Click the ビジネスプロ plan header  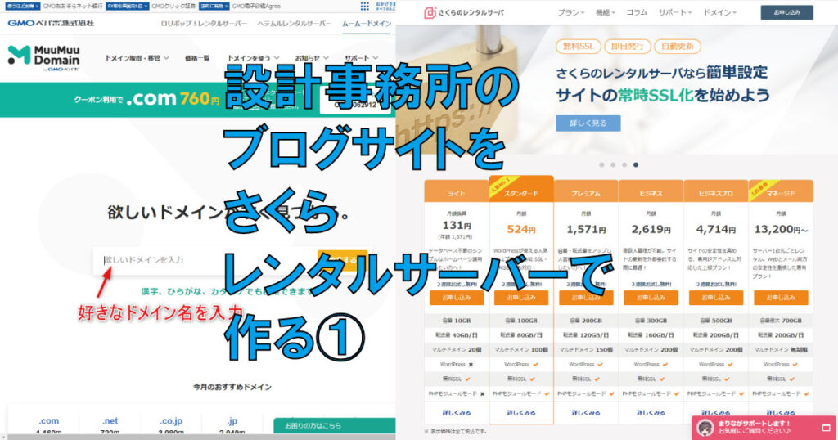[715, 192]
